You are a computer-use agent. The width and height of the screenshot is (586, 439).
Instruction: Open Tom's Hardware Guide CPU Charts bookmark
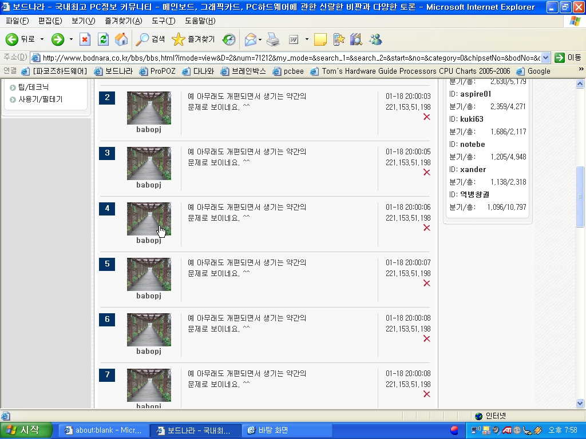(410, 71)
